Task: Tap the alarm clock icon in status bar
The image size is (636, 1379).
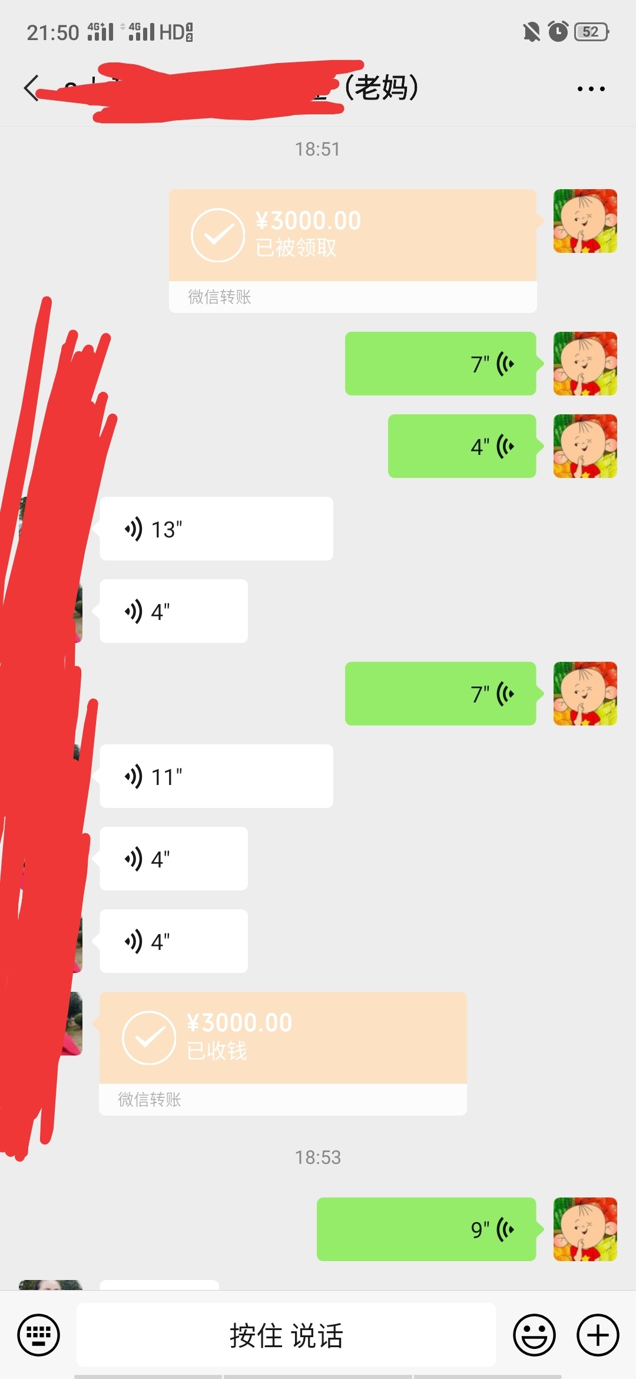Action: pyautogui.click(x=558, y=31)
